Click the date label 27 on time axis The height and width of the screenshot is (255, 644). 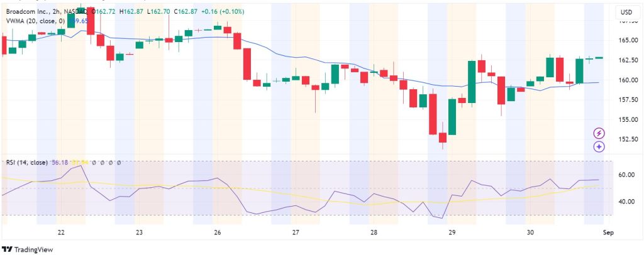[x=296, y=233]
